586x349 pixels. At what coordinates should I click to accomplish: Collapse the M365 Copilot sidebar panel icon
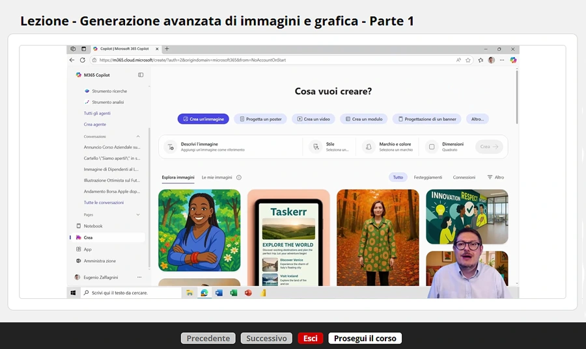pos(141,75)
